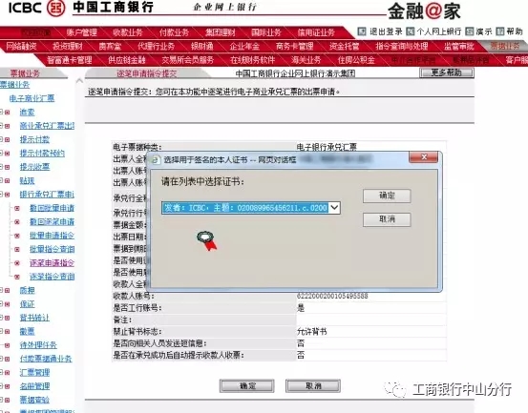Click the 更多帮助 button

coord(447,72)
